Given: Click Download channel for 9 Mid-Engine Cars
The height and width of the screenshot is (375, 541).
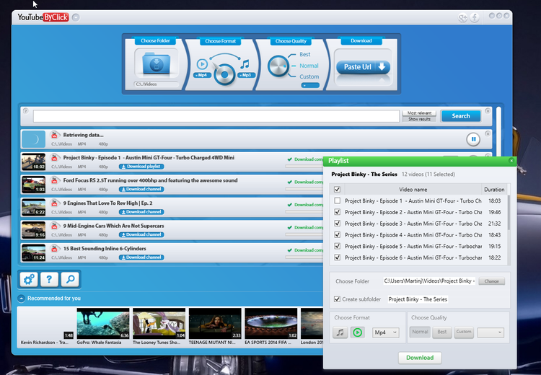Looking at the screenshot, I should click(x=141, y=235).
